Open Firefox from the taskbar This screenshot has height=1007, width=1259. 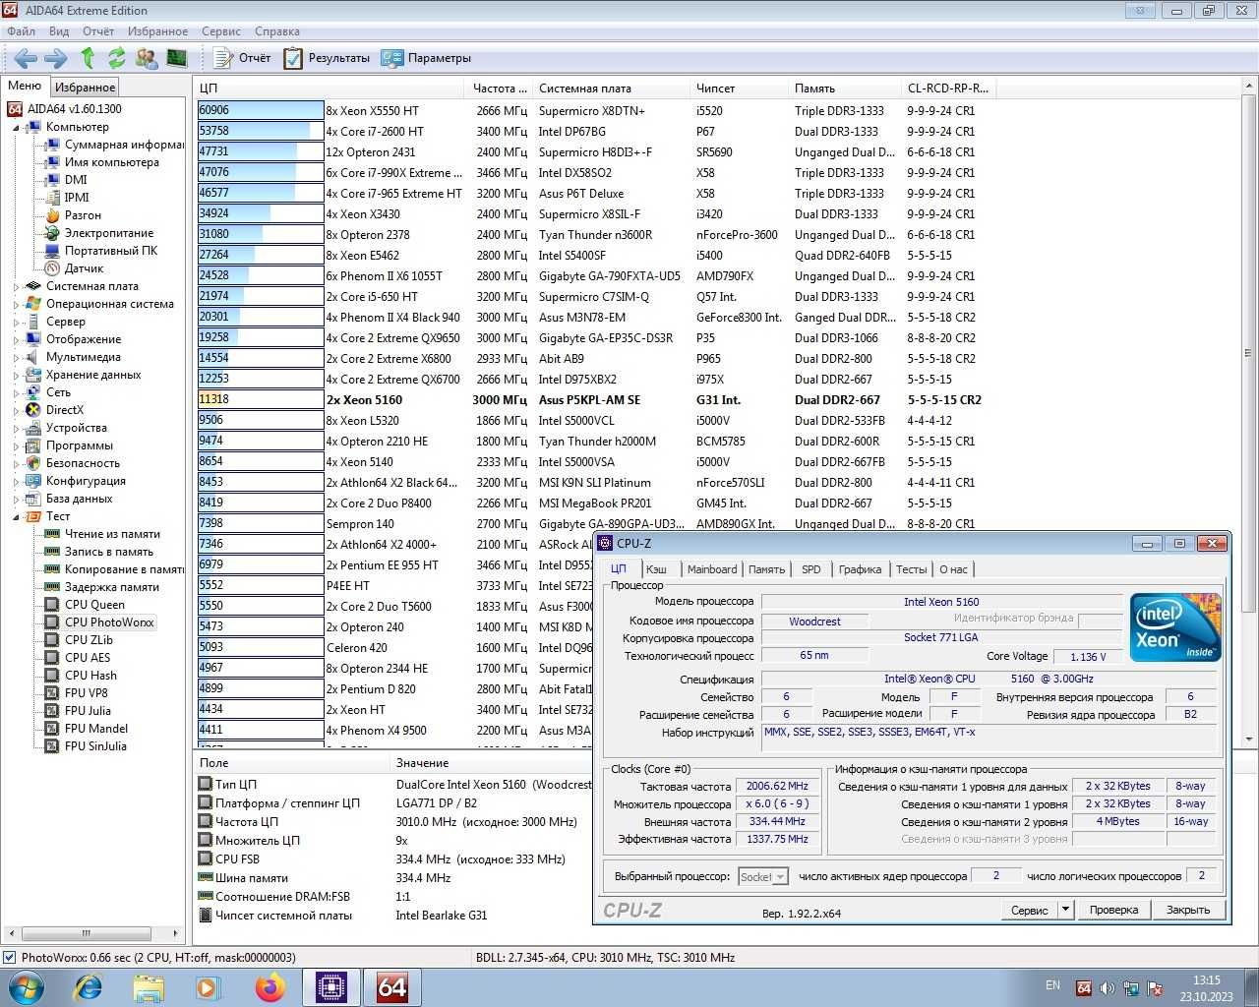(270, 986)
